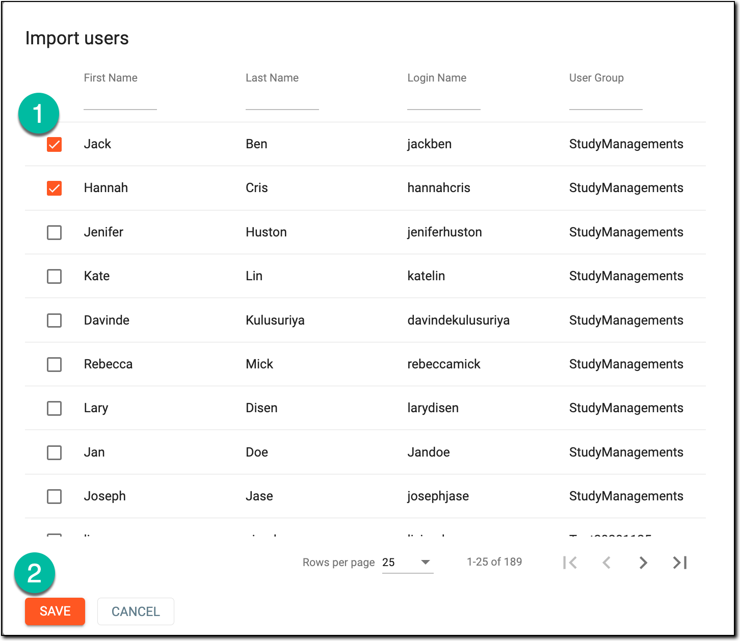The image size is (740, 641).
Task: Go to the first page of users
Action: click(x=570, y=563)
